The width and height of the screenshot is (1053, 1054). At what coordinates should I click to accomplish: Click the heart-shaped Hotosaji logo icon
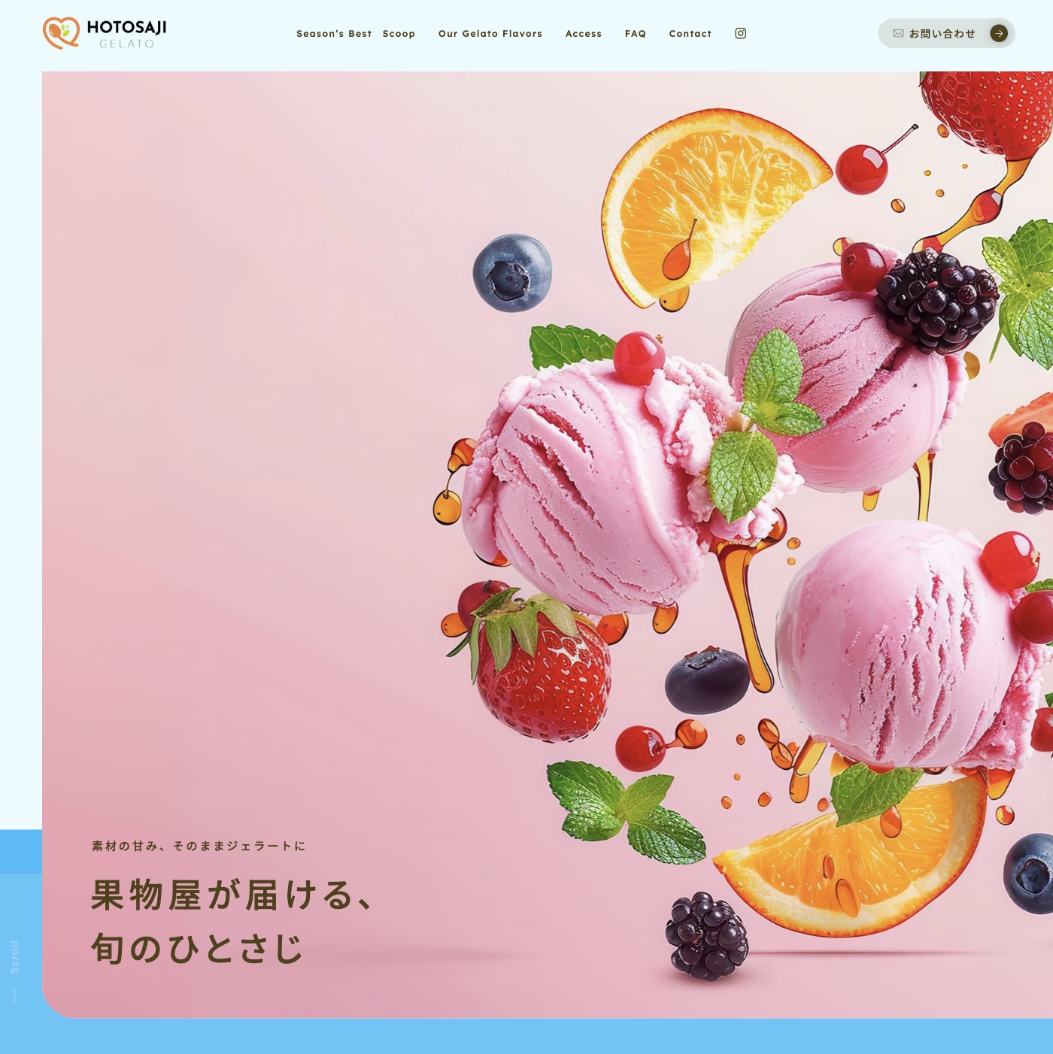pyautogui.click(x=61, y=33)
